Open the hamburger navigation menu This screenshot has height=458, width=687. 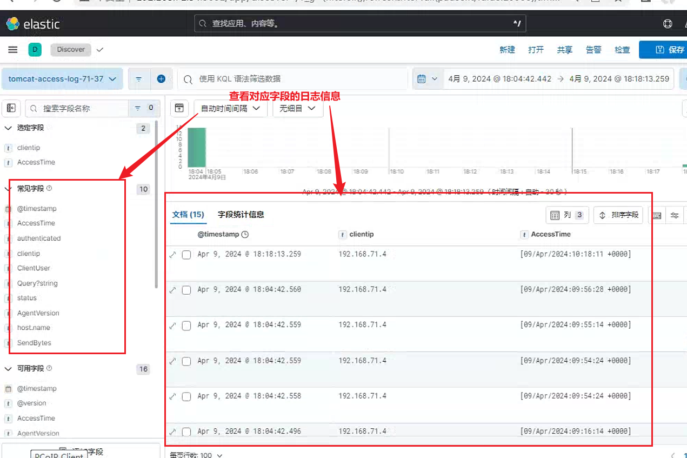click(x=13, y=50)
